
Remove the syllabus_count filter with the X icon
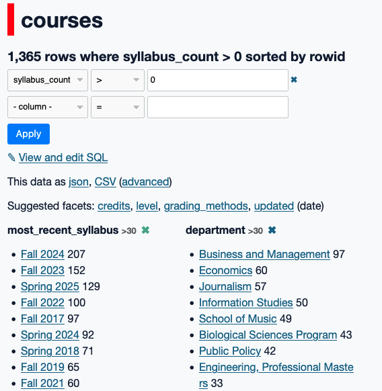[x=294, y=80]
